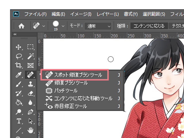This screenshot has width=184, height=138.
Task: Collapse the tools panel with double arrows
Action: (15, 34)
